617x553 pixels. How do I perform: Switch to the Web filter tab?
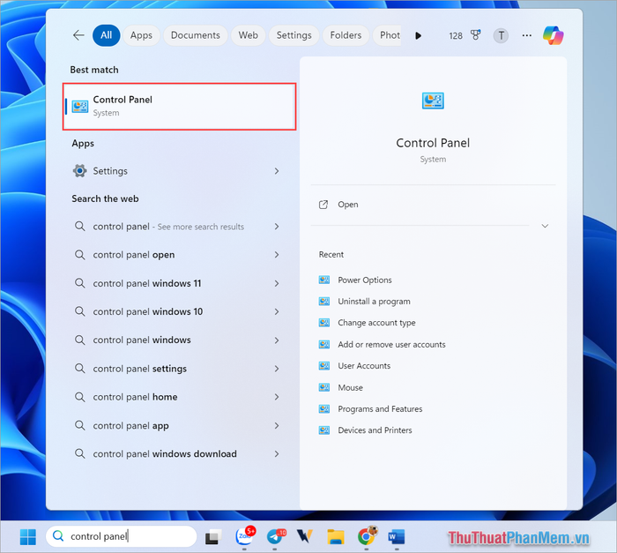tap(249, 35)
